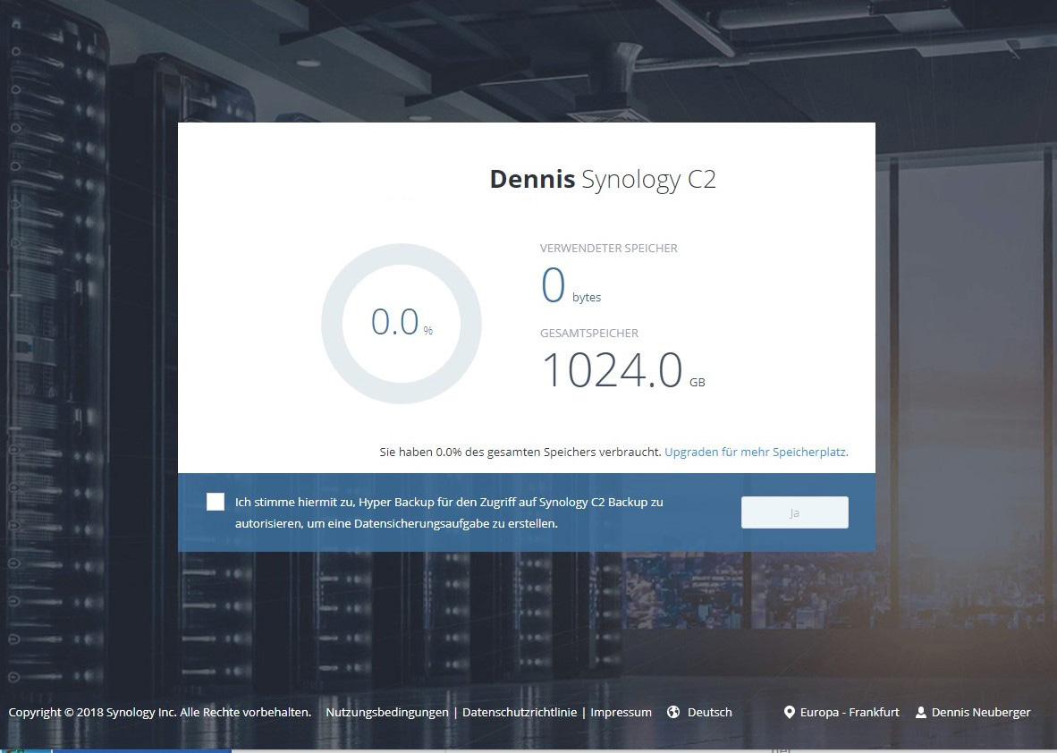Click the VERWENDETER SPEICHER label

(609, 248)
